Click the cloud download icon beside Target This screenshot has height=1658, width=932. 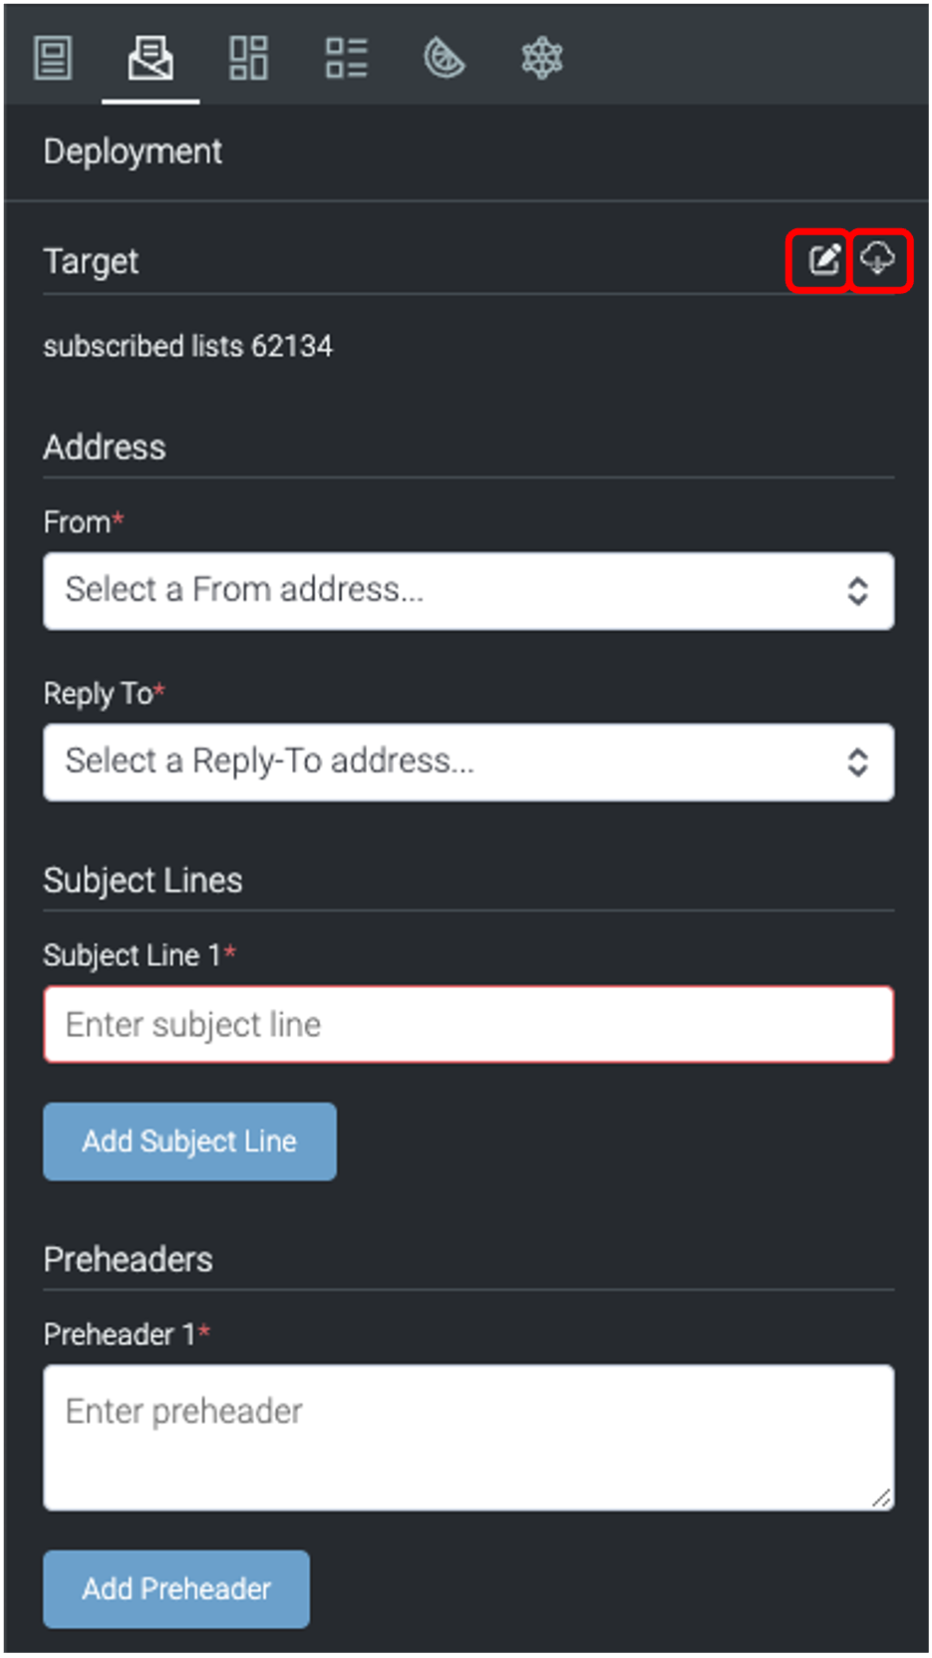point(880,260)
